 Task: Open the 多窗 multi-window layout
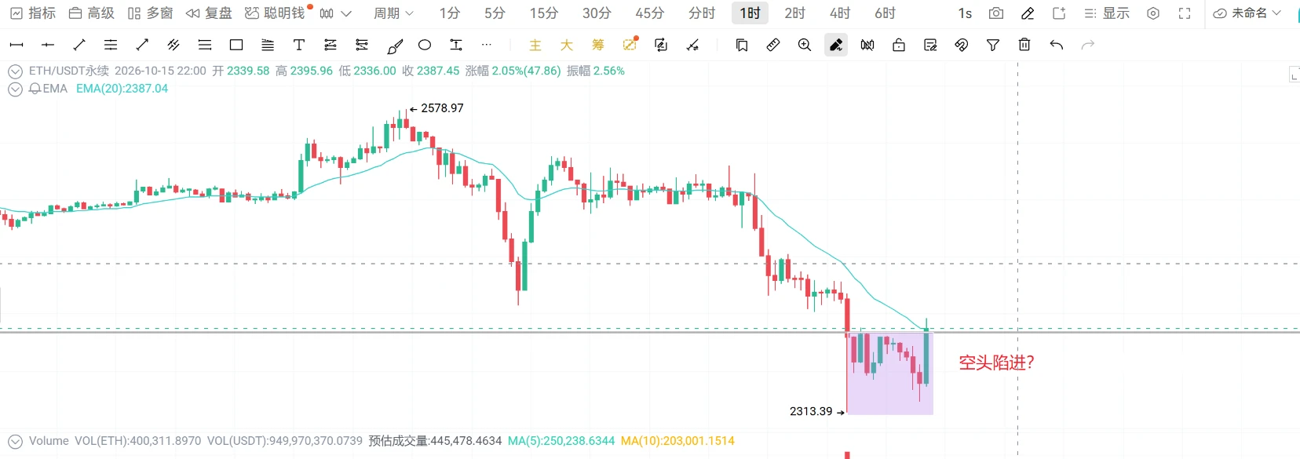(x=150, y=13)
